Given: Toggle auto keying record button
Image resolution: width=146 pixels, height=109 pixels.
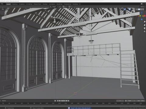Looking at the screenshot, I should 55,101.
